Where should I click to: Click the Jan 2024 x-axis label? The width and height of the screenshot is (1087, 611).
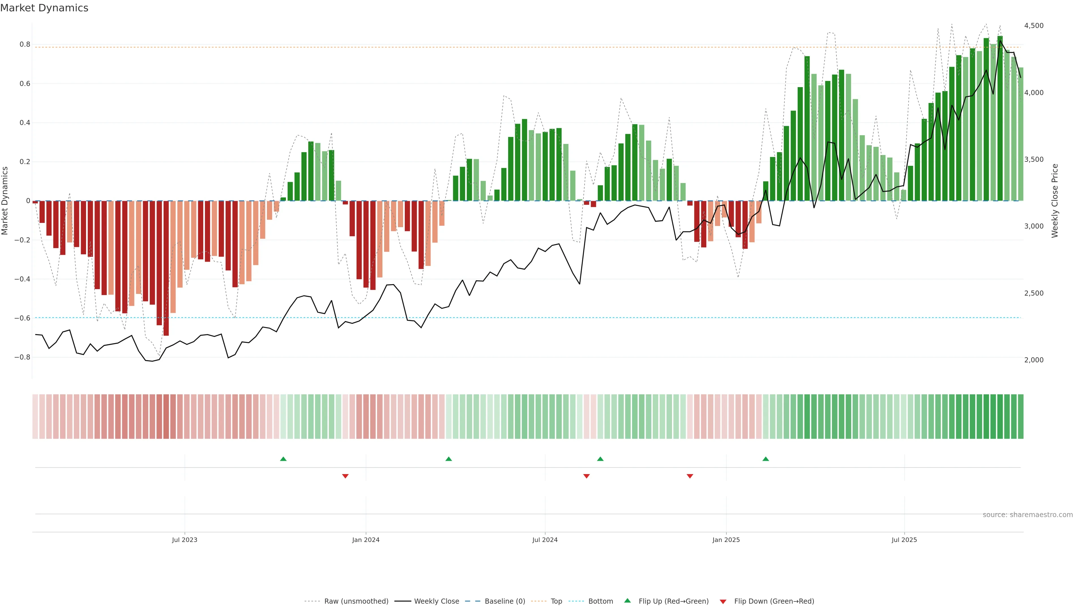pyautogui.click(x=366, y=540)
